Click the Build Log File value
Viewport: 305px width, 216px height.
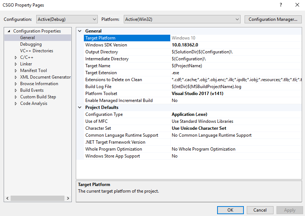[x=207, y=87]
